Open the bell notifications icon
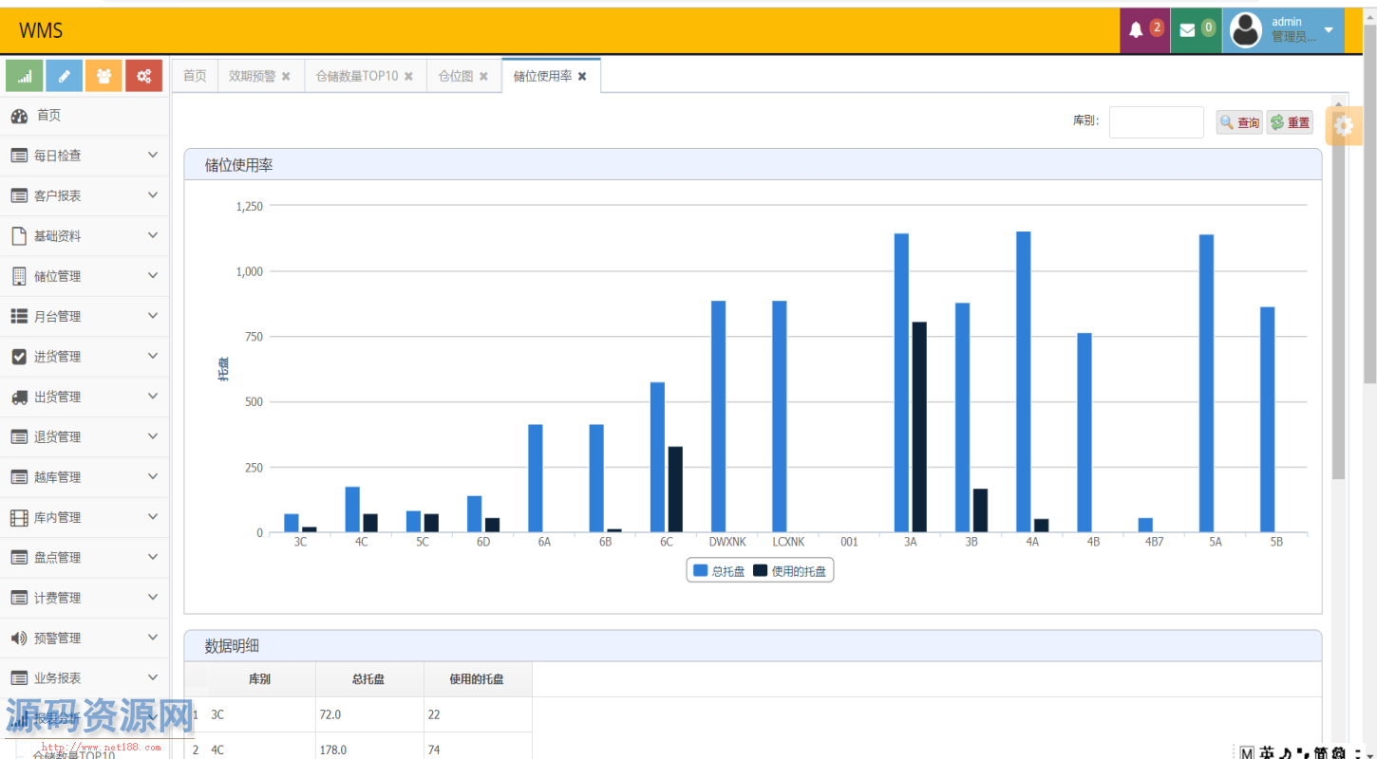 (1136, 30)
